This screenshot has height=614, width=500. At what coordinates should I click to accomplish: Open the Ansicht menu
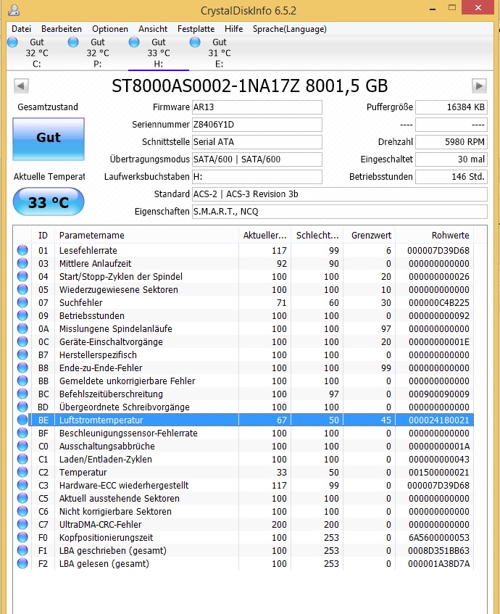[153, 29]
